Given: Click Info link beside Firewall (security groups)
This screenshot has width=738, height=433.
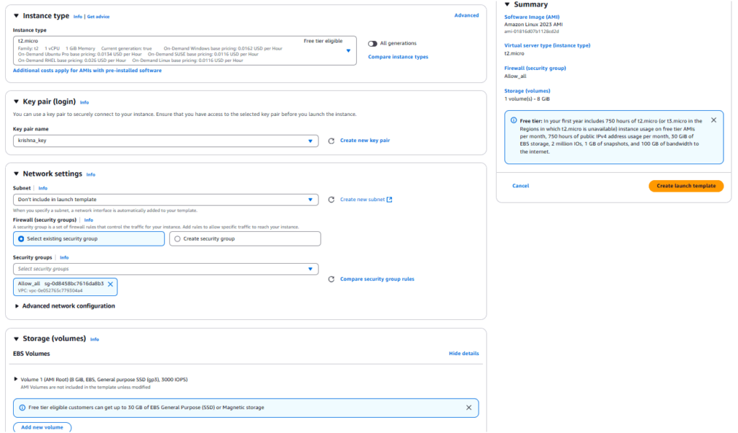Looking at the screenshot, I should tap(89, 220).
